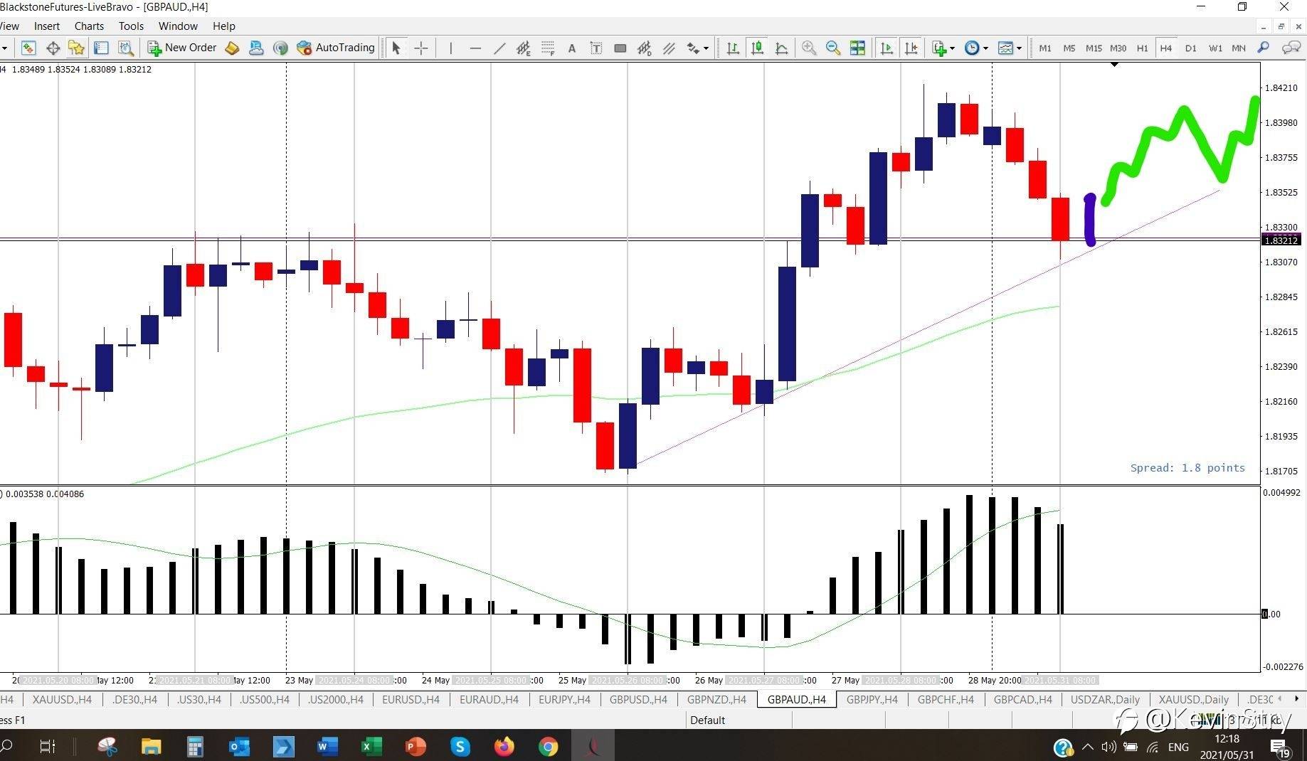
Task: Set timeframe with the W1 button
Action: [1215, 48]
